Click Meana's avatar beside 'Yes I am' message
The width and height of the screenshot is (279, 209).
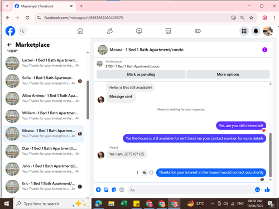coord(101,155)
